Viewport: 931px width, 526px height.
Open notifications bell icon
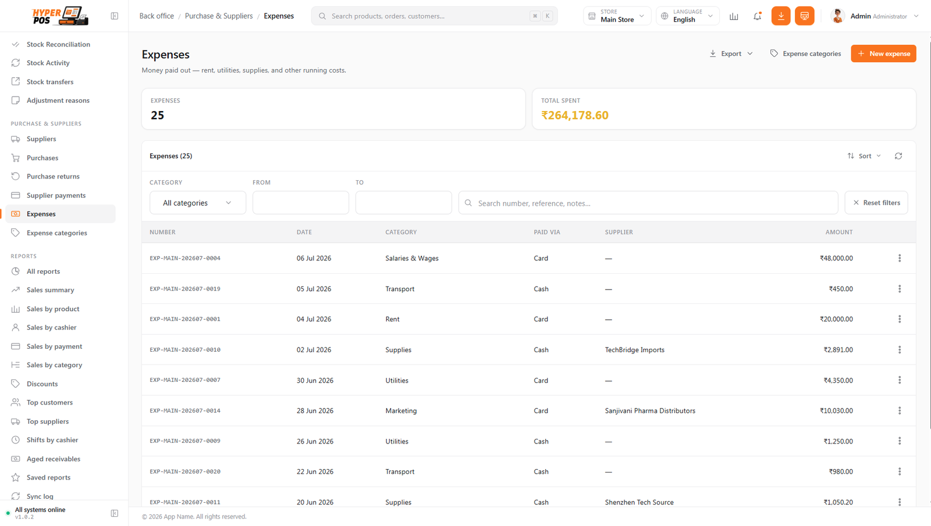click(x=757, y=16)
